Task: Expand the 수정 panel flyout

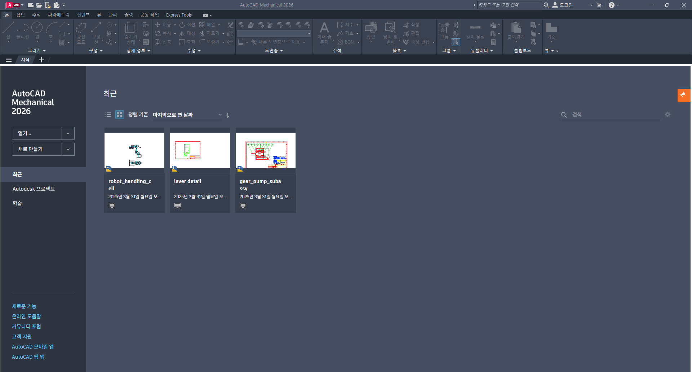Action: click(194, 51)
